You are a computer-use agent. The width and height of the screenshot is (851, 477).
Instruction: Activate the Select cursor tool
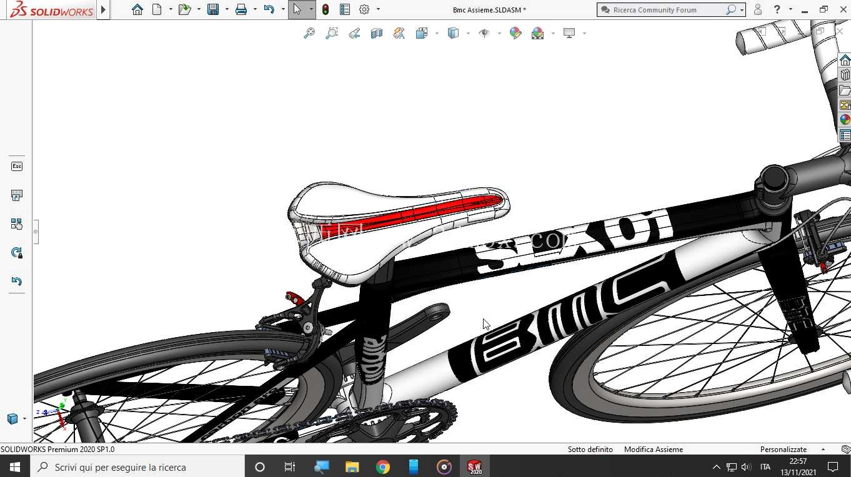(x=297, y=9)
